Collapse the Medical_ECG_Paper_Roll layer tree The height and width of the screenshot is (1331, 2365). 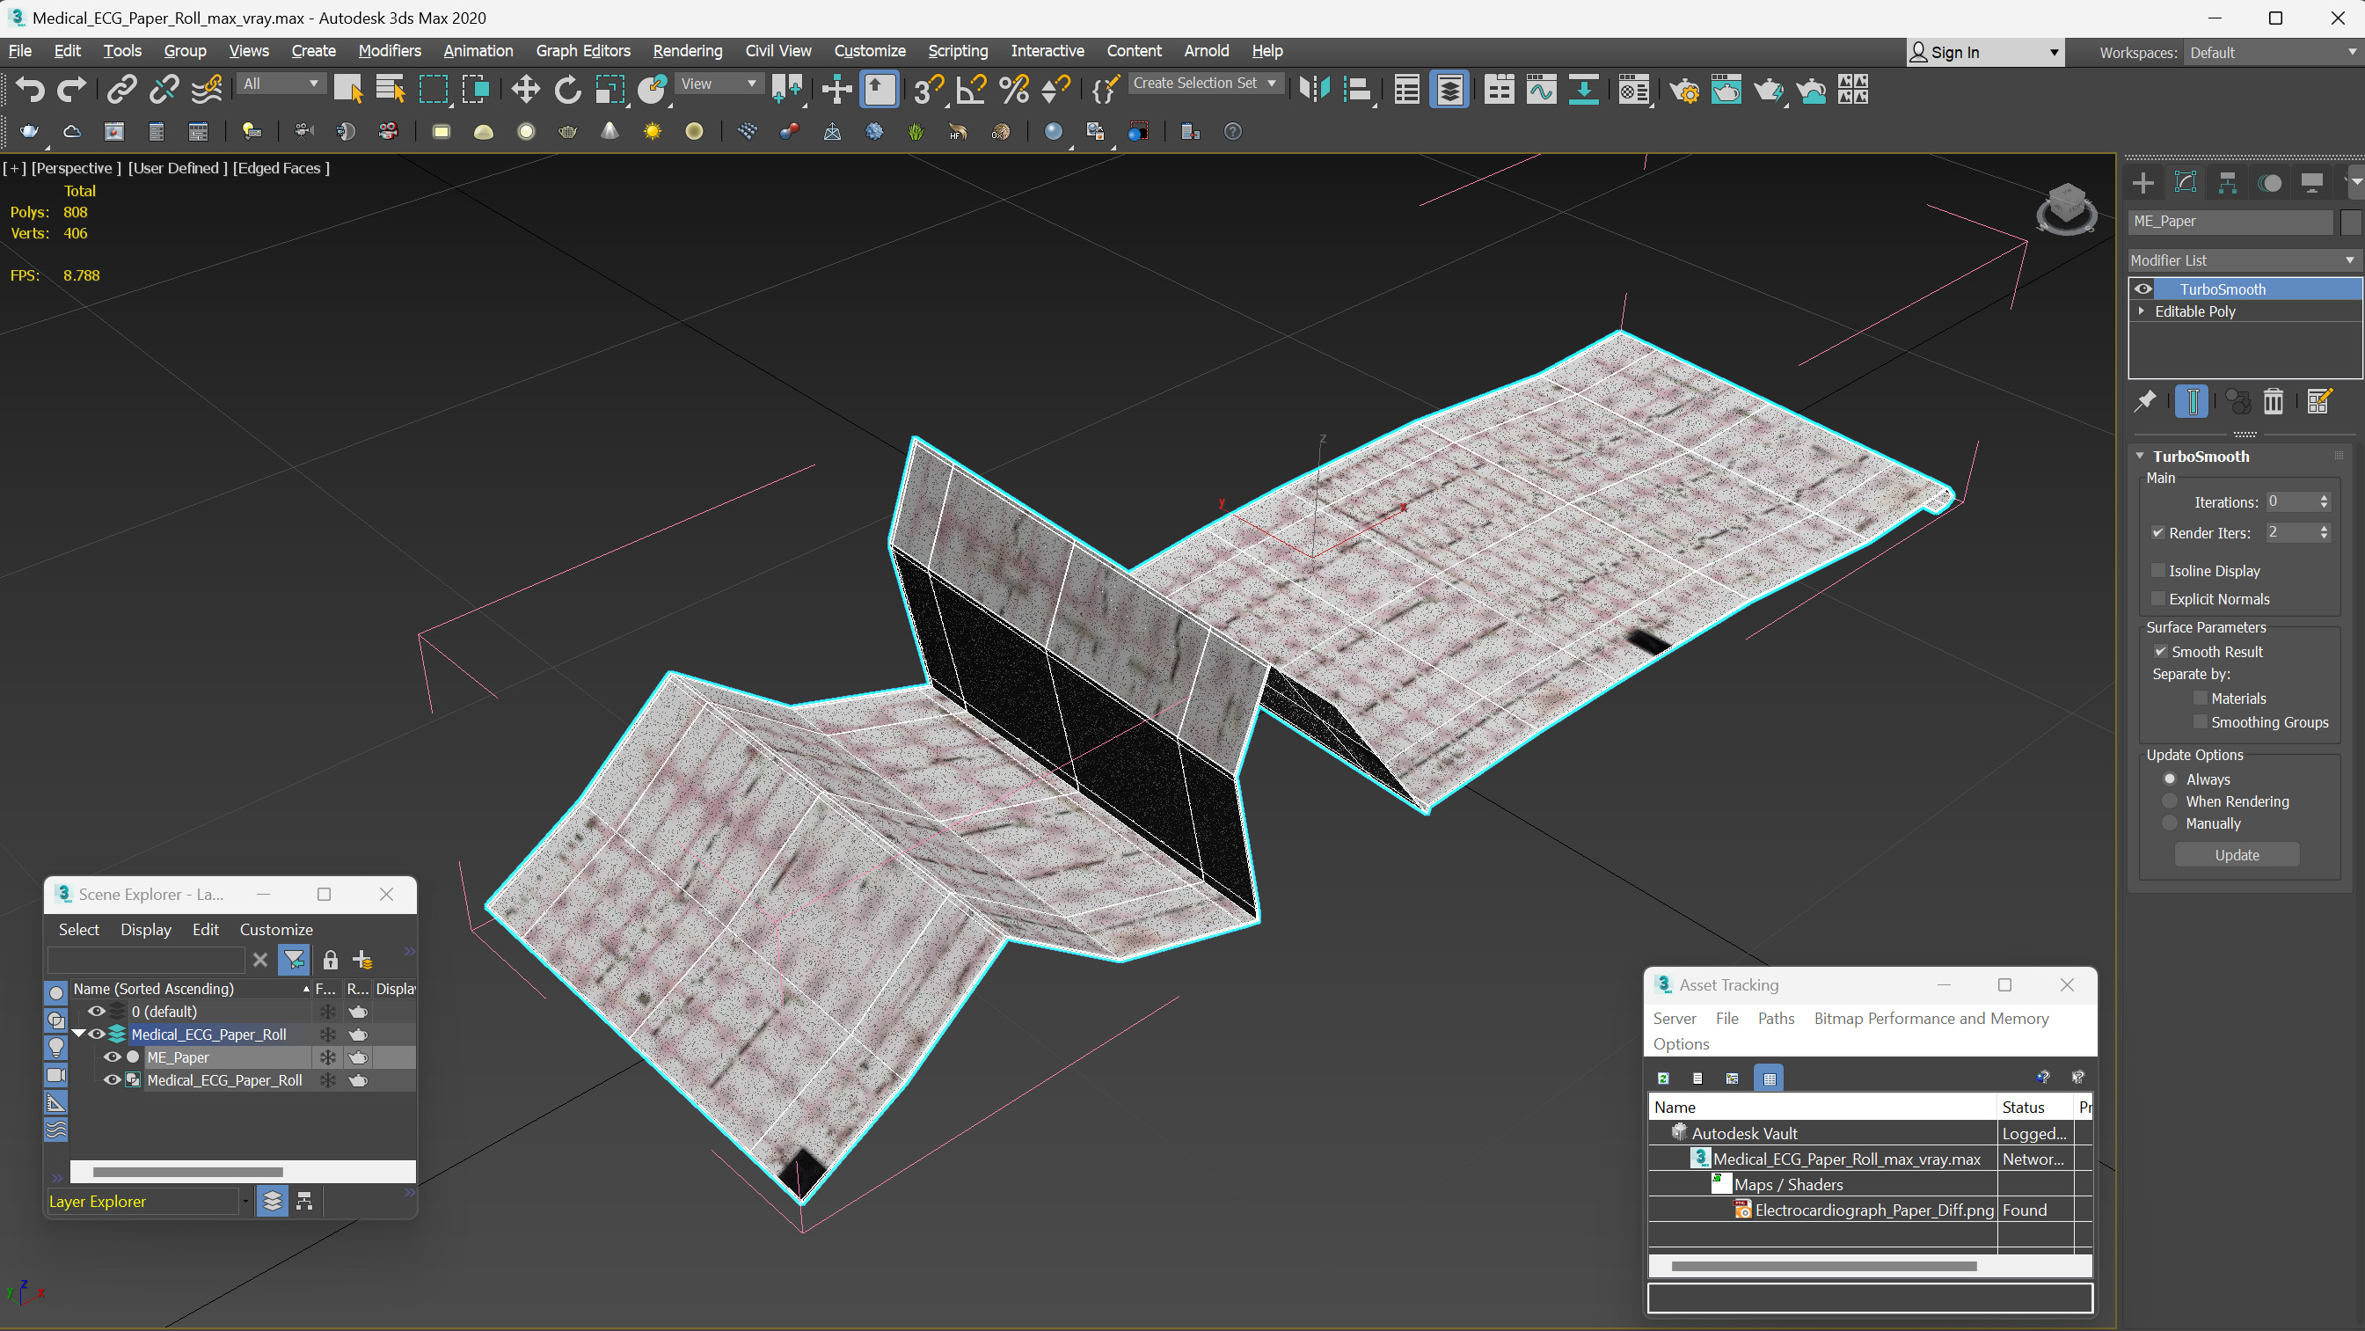(x=79, y=1035)
